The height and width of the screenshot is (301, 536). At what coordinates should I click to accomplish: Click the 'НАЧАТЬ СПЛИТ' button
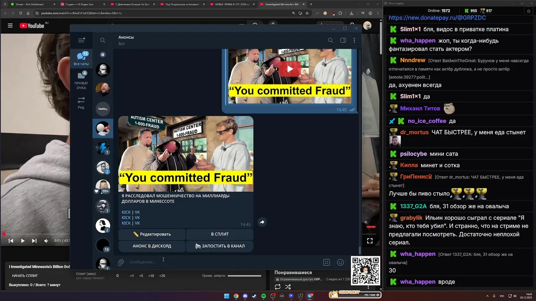pyautogui.click(x=25, y=275)
